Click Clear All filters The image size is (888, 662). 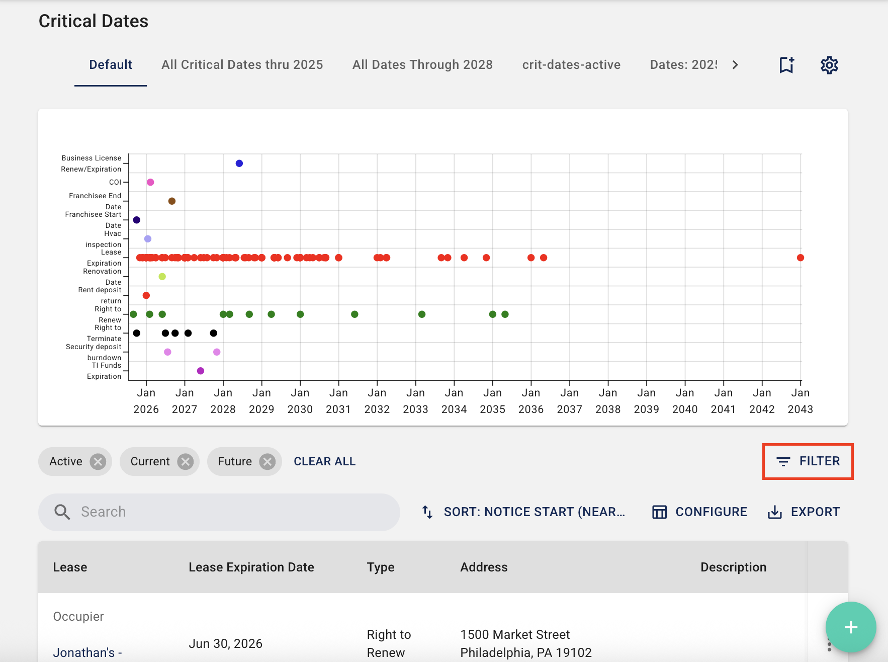click(x=324, y=461)
